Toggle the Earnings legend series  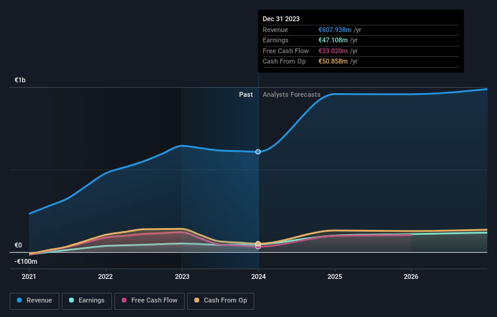(87, 301)
